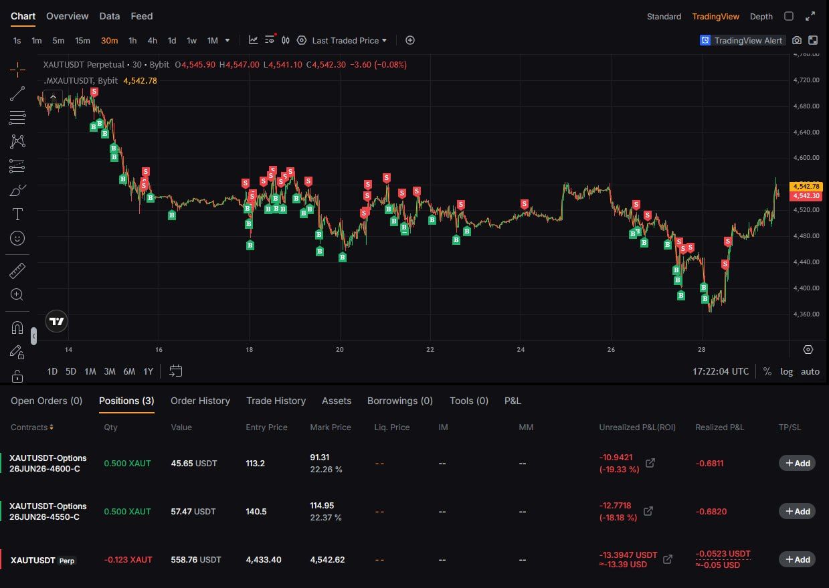This screenshot has width=829, height=588.
Task: Toggle percent scale % option
Action: (767, 371)
